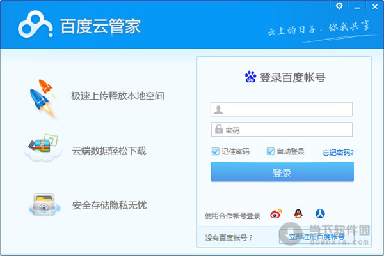Image resolution: width=384 pixels, height=256 pixels.
Task: Click the 云端数据轻松下载 text
Action: pyautogui.click(x=109, y=151)
